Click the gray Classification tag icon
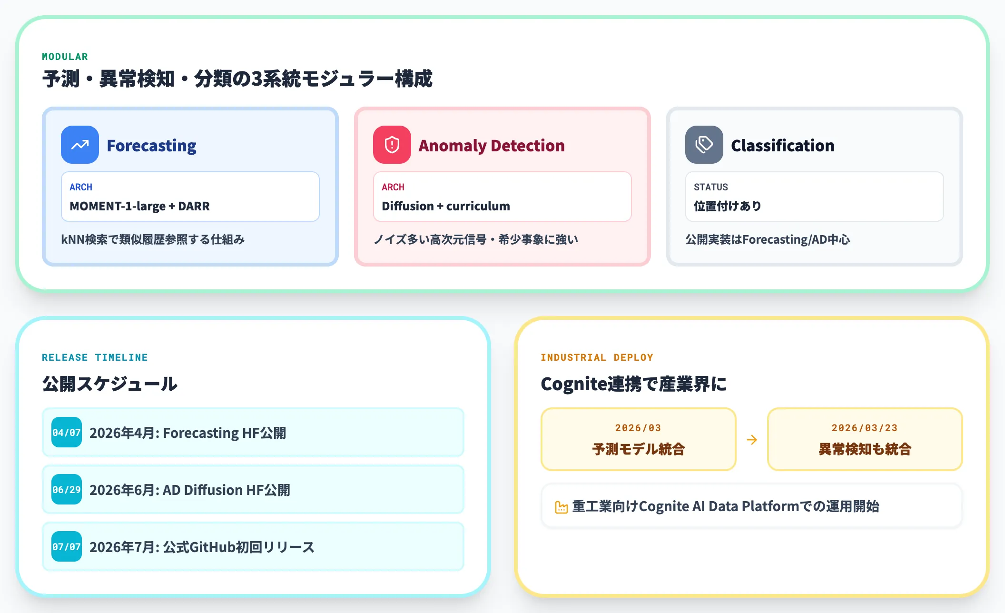This screenshot has width=1005, height=613. coord(704,145)
